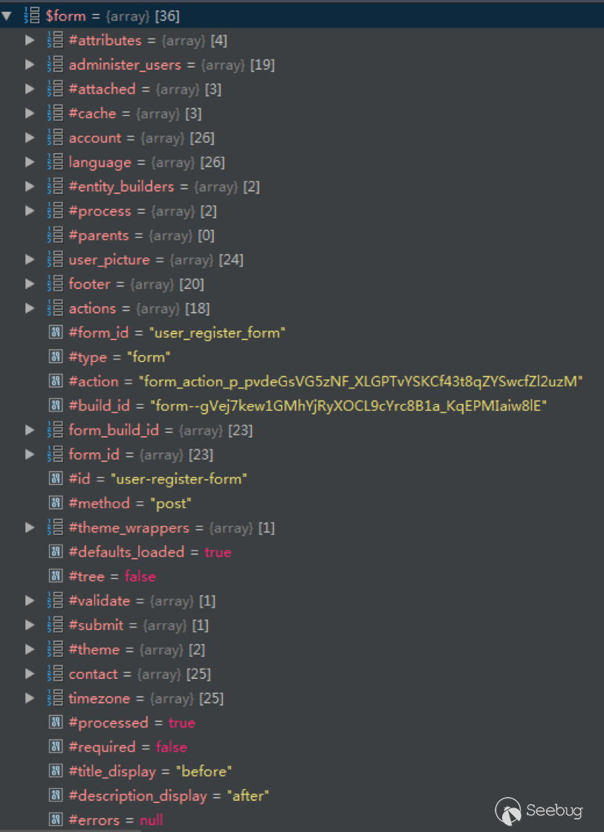Expand the account array

coord(30,137)
